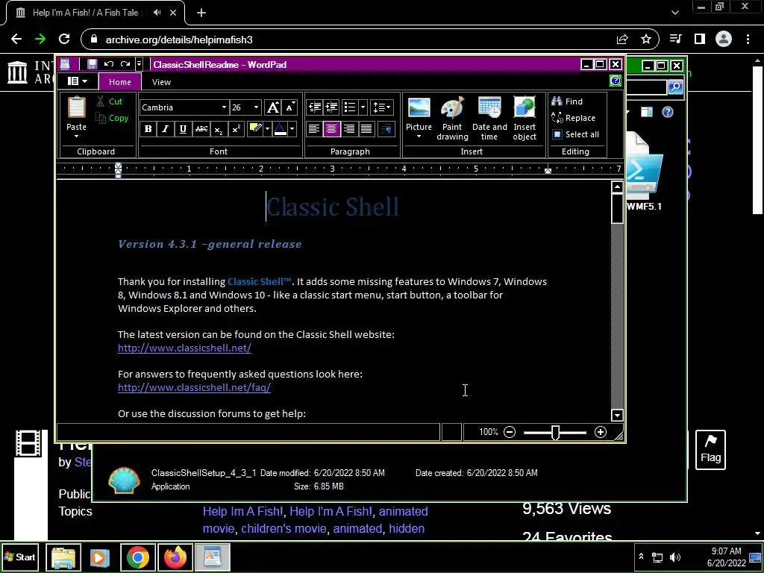Open Replace in Editing group

click(x=574, y=118)
